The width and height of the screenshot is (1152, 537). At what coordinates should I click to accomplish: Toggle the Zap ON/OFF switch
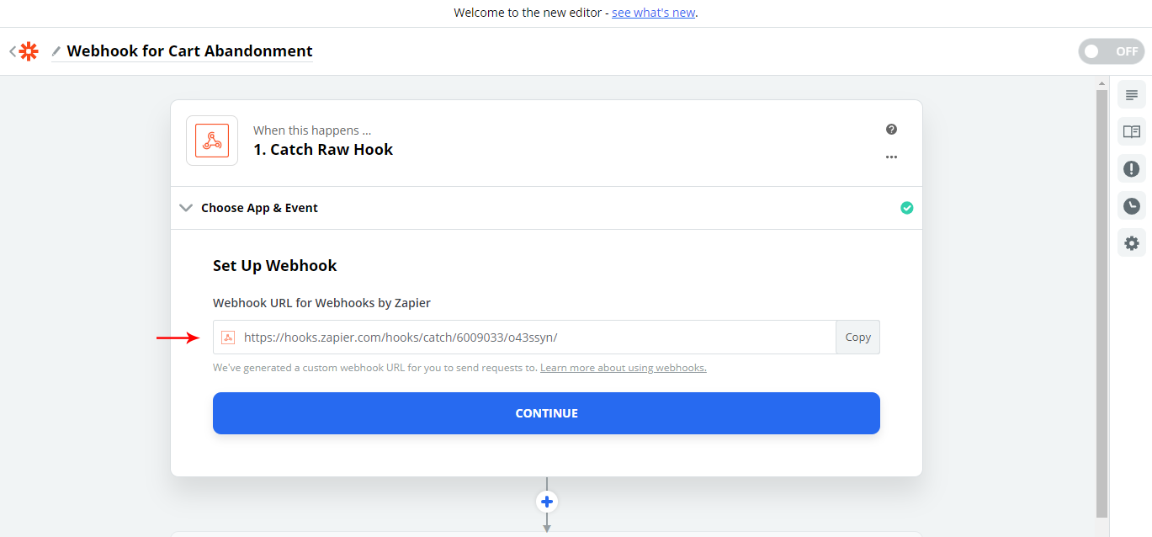[x=1111, y=51]
